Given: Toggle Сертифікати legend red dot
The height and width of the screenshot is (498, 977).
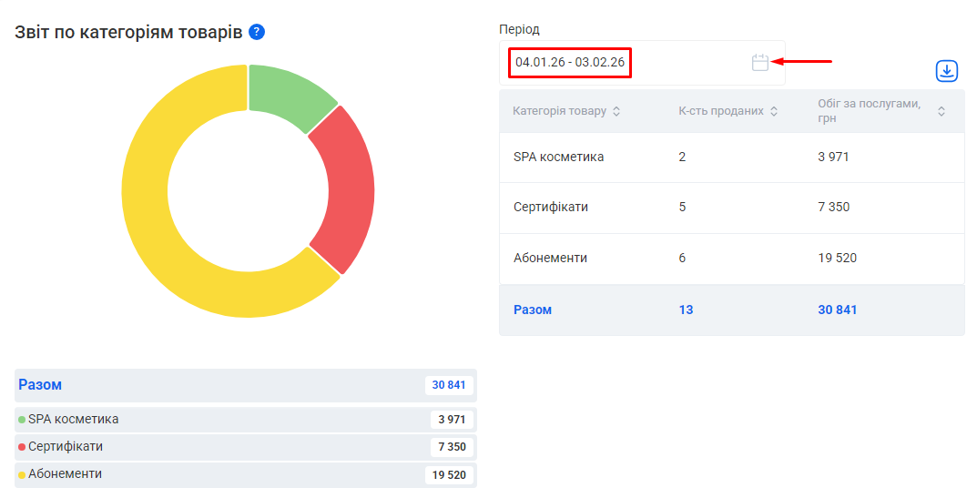Looking at the screenshot, I should pyautogui.click(x=22, y=447).
